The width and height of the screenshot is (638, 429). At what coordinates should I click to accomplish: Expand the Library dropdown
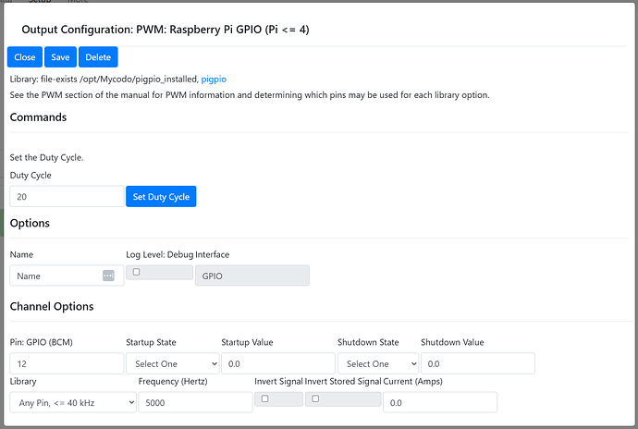coord(73,402)
